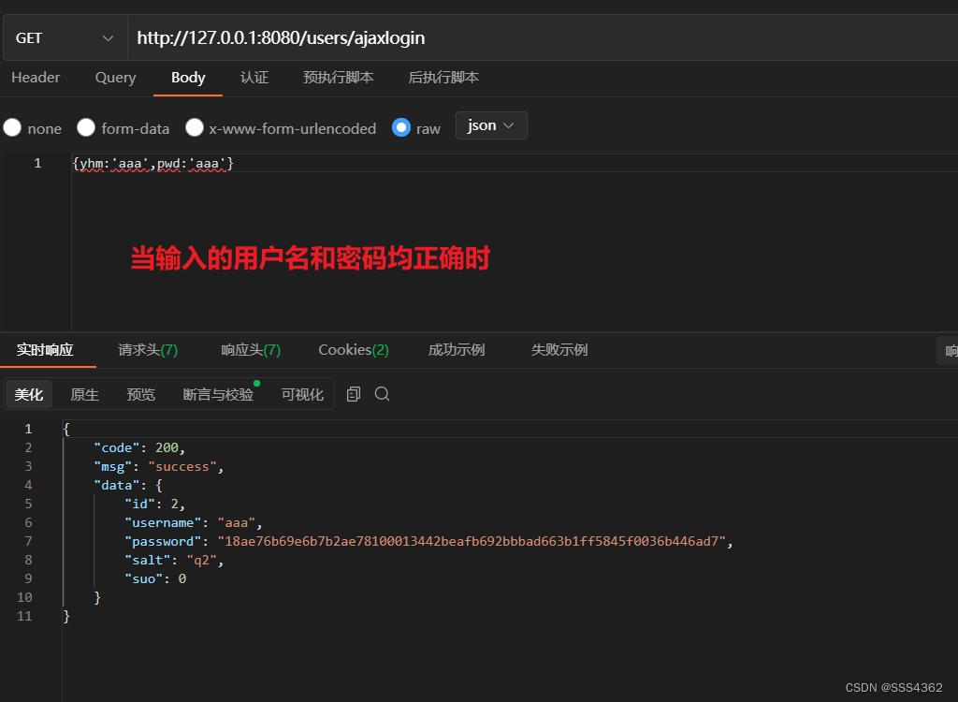
Task: Click the "username": "aaa" response line
Action: tap(193, 523)
